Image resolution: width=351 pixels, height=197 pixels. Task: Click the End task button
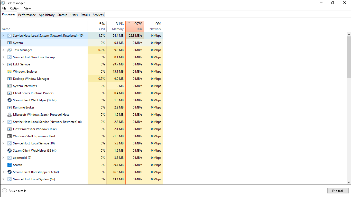[338, 191]
